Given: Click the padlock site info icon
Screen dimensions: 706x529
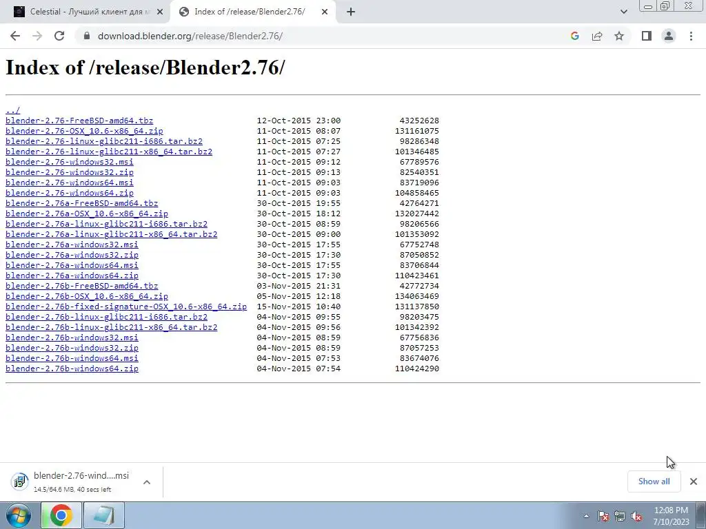Looking at the screenshot, I should 88,36.
